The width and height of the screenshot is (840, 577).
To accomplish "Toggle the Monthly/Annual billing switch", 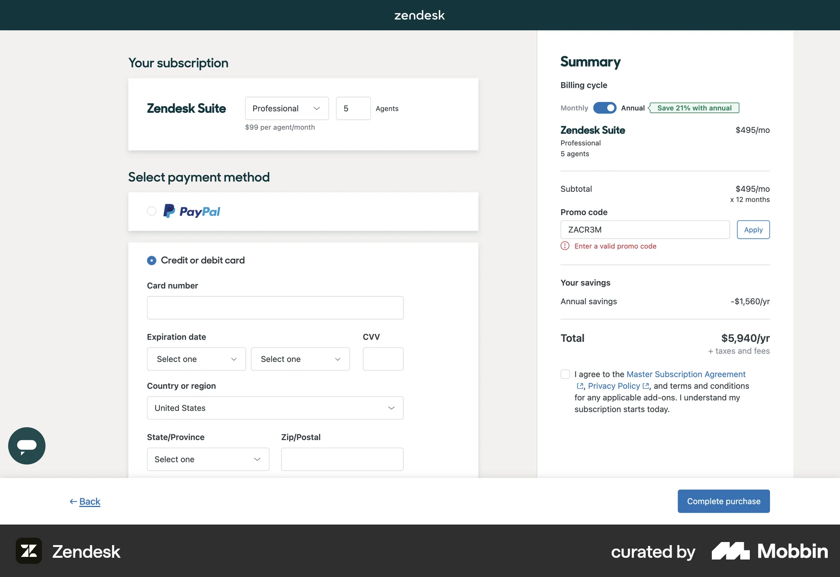I will pos(605,108).
